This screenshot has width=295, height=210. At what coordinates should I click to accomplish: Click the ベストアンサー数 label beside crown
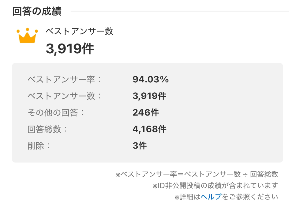[x=79, y=31]
